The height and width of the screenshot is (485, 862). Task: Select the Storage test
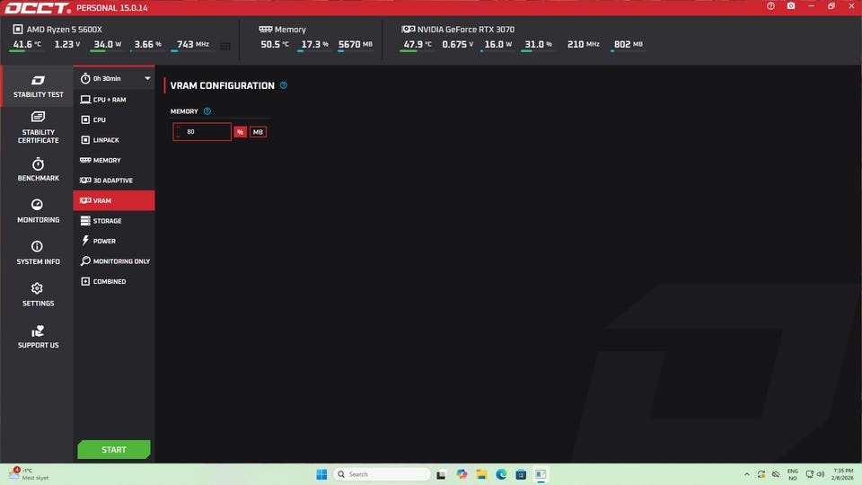(x=114, y=221)
